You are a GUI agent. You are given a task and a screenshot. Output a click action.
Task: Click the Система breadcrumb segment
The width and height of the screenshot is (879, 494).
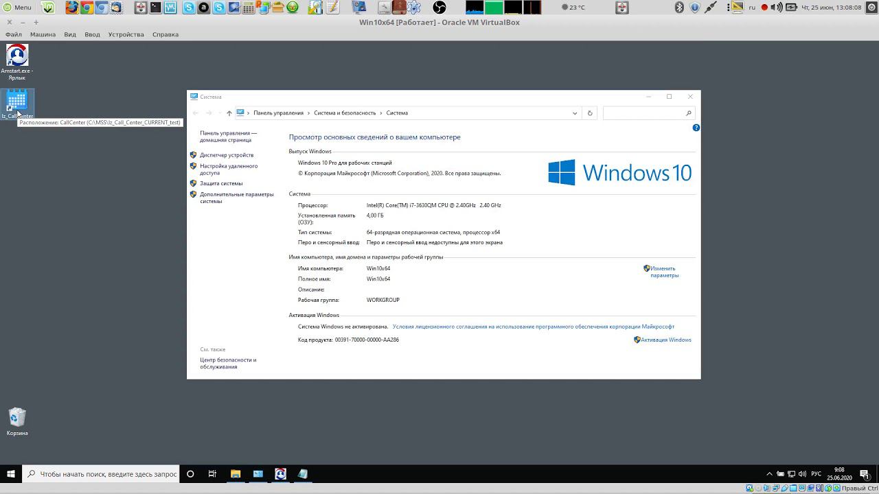pos(397,113)
